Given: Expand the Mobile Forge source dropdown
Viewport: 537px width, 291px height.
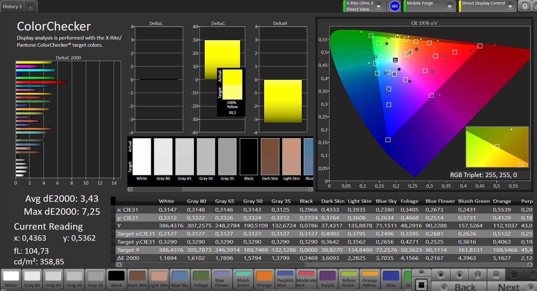Looking at the screenshot, I should 450,6.
